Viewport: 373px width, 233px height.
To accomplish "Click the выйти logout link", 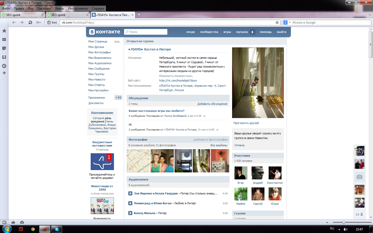I will coord(282,32).
